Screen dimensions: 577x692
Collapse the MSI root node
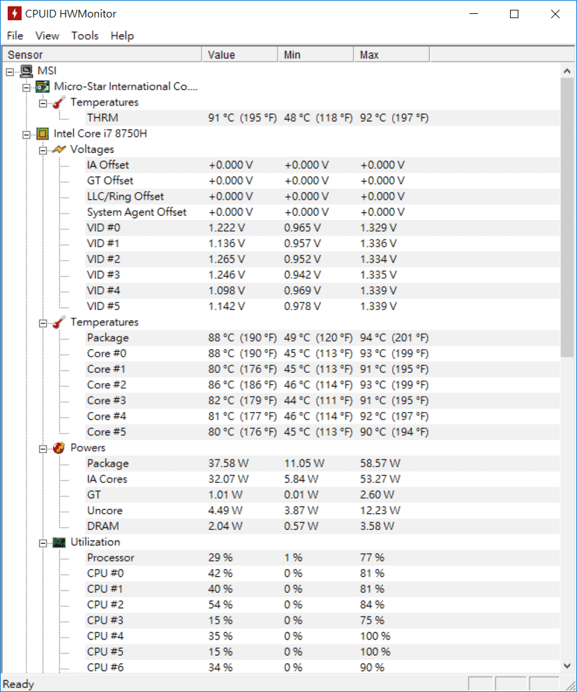pos(10,71)
